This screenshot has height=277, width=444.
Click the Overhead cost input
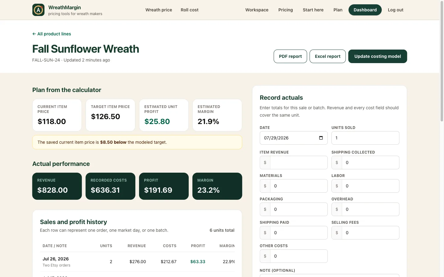pyautogui.click(x=371, y=209)
